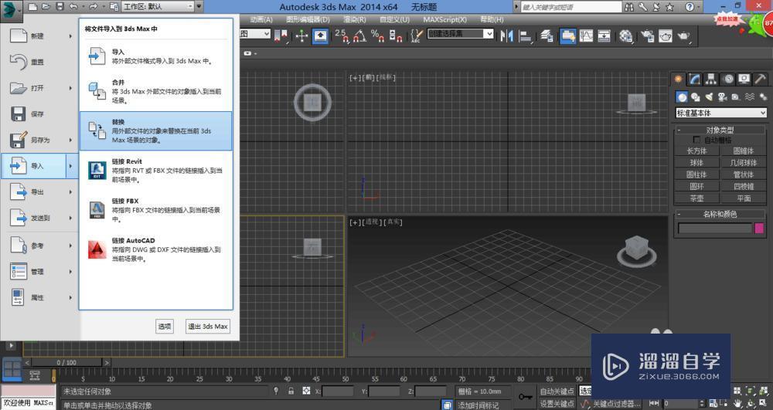This screenshot has width=773, height=410.
Task: Click the 退出 3ds Max button
Action: click(207, 327)
